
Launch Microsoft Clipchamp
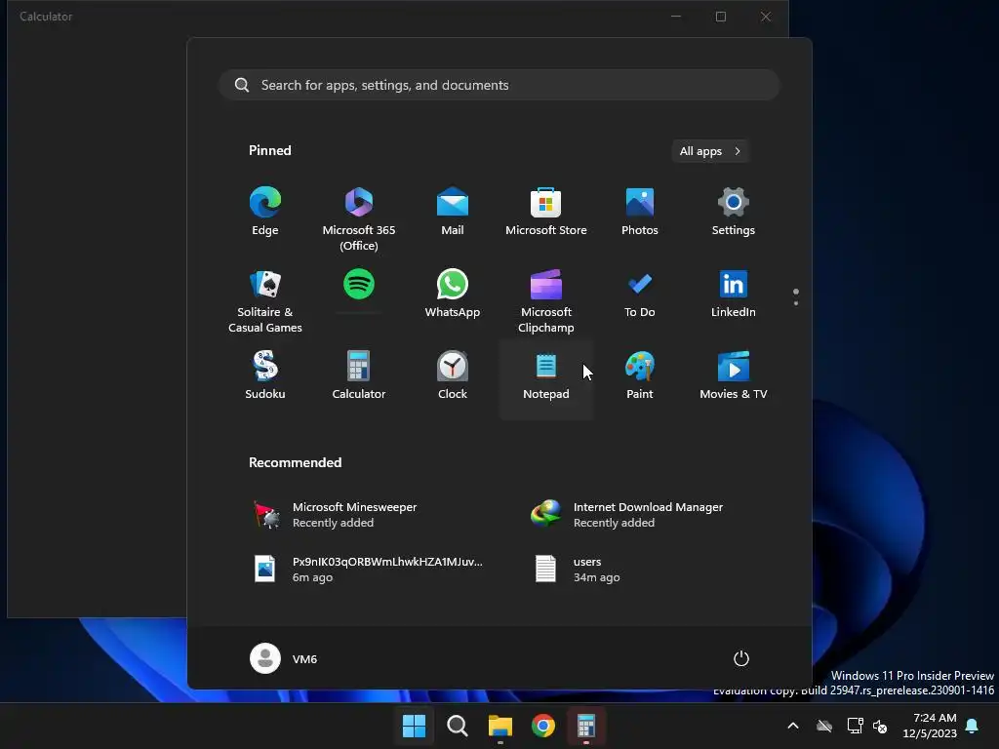(x=546, y=299)
